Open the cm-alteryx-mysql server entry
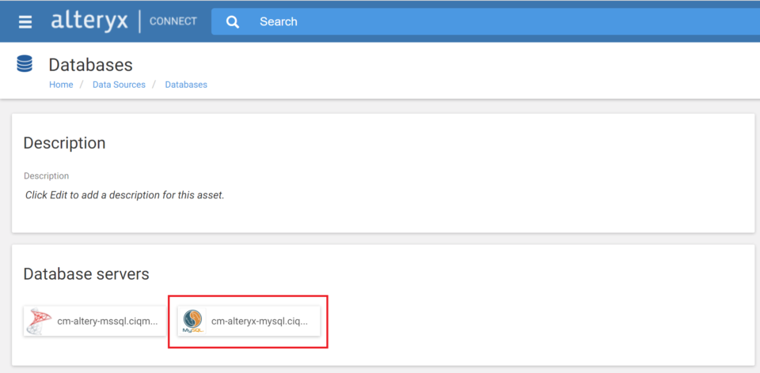 click(249, 321)
